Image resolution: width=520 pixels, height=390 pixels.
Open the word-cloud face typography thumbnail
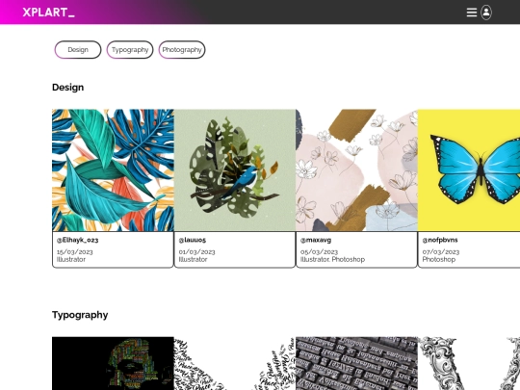113,363
